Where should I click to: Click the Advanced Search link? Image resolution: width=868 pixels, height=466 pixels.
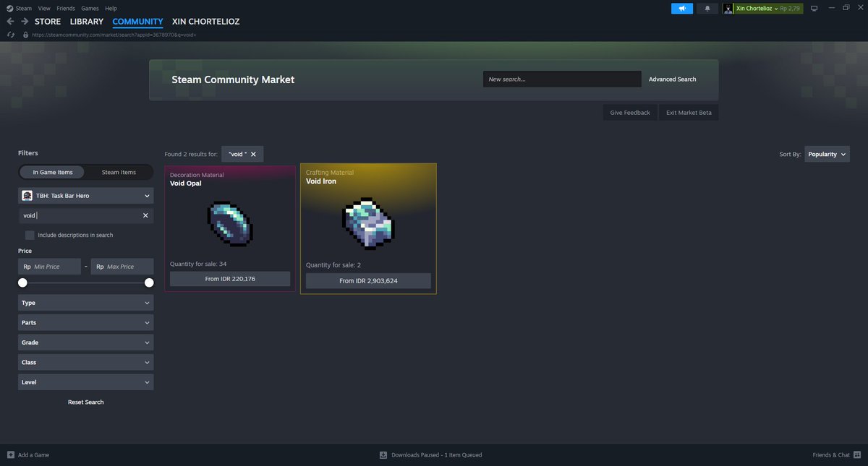[673, 79]
